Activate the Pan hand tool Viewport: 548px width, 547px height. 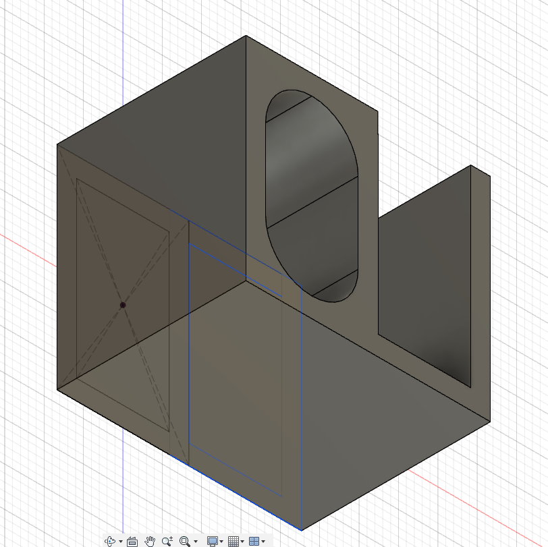[150, 541]
